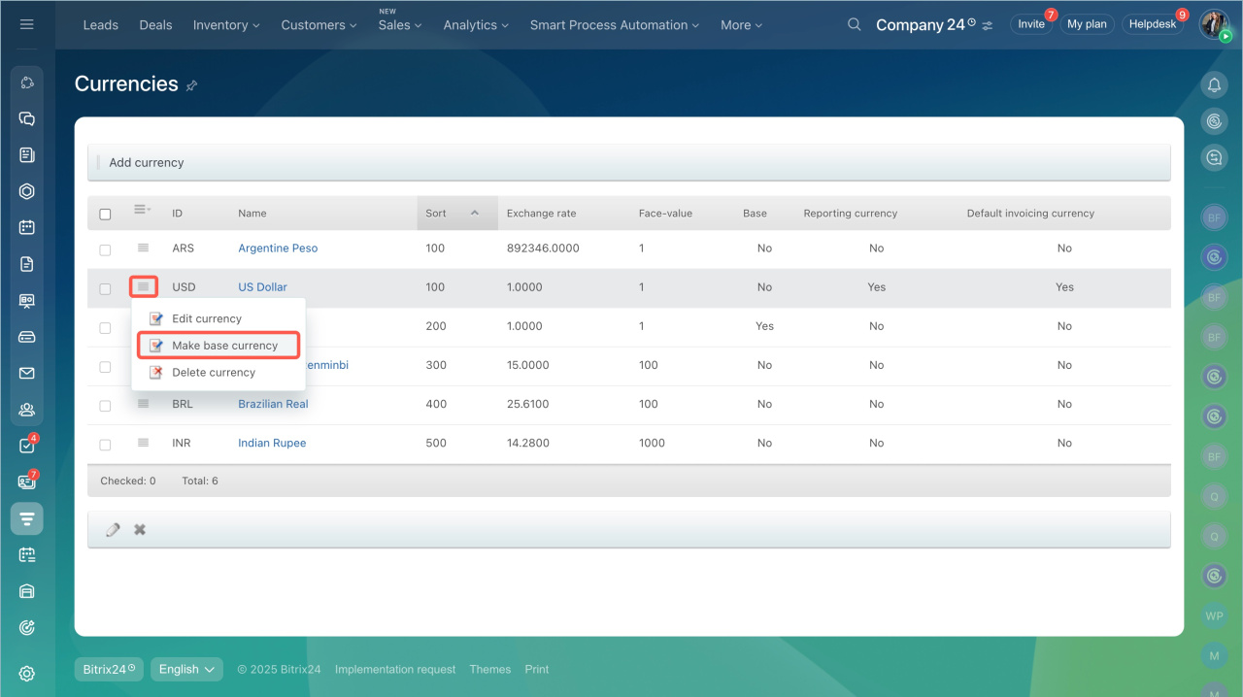Expand the Customers dropdown menu
Image resolution: width=1243 pixels, height=697 pixels.
[319, 25]
